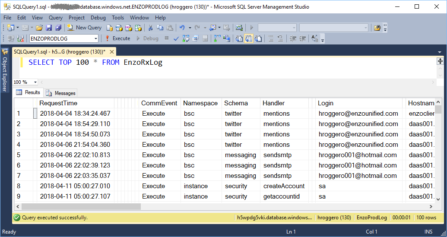The image size is (447, 237).
Task: Click the Paste clipboard icon
Action: 170,28
